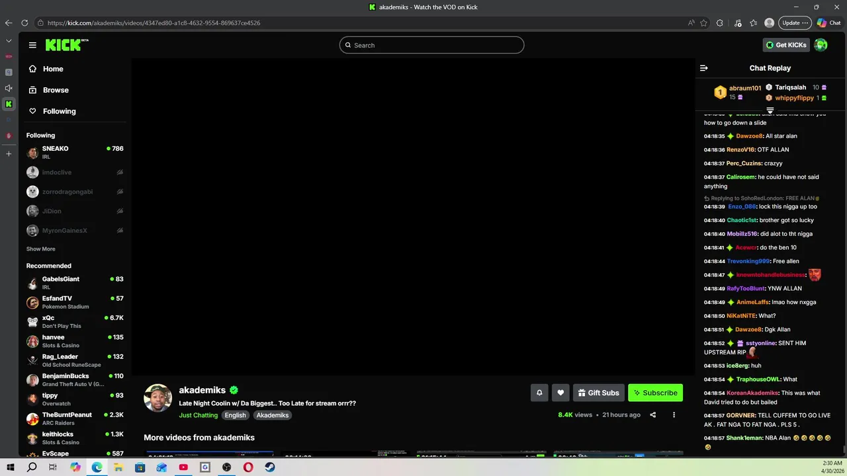Click the black video player area

point(413,217)
